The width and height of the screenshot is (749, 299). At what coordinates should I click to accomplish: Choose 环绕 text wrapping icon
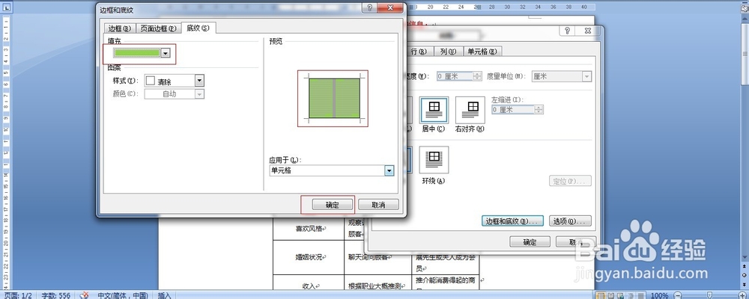click(434, 160)
